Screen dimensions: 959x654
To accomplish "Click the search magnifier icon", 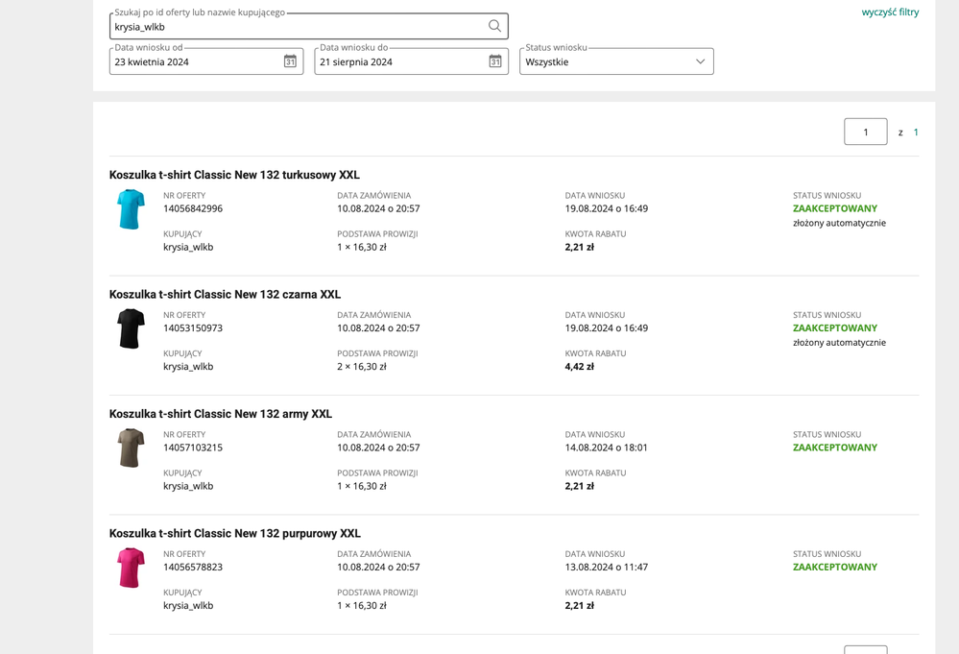I will (x=494, y=27).
